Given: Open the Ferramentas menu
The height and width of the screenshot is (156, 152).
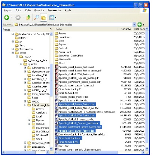Looking at the screenshot, I should 55,10.
